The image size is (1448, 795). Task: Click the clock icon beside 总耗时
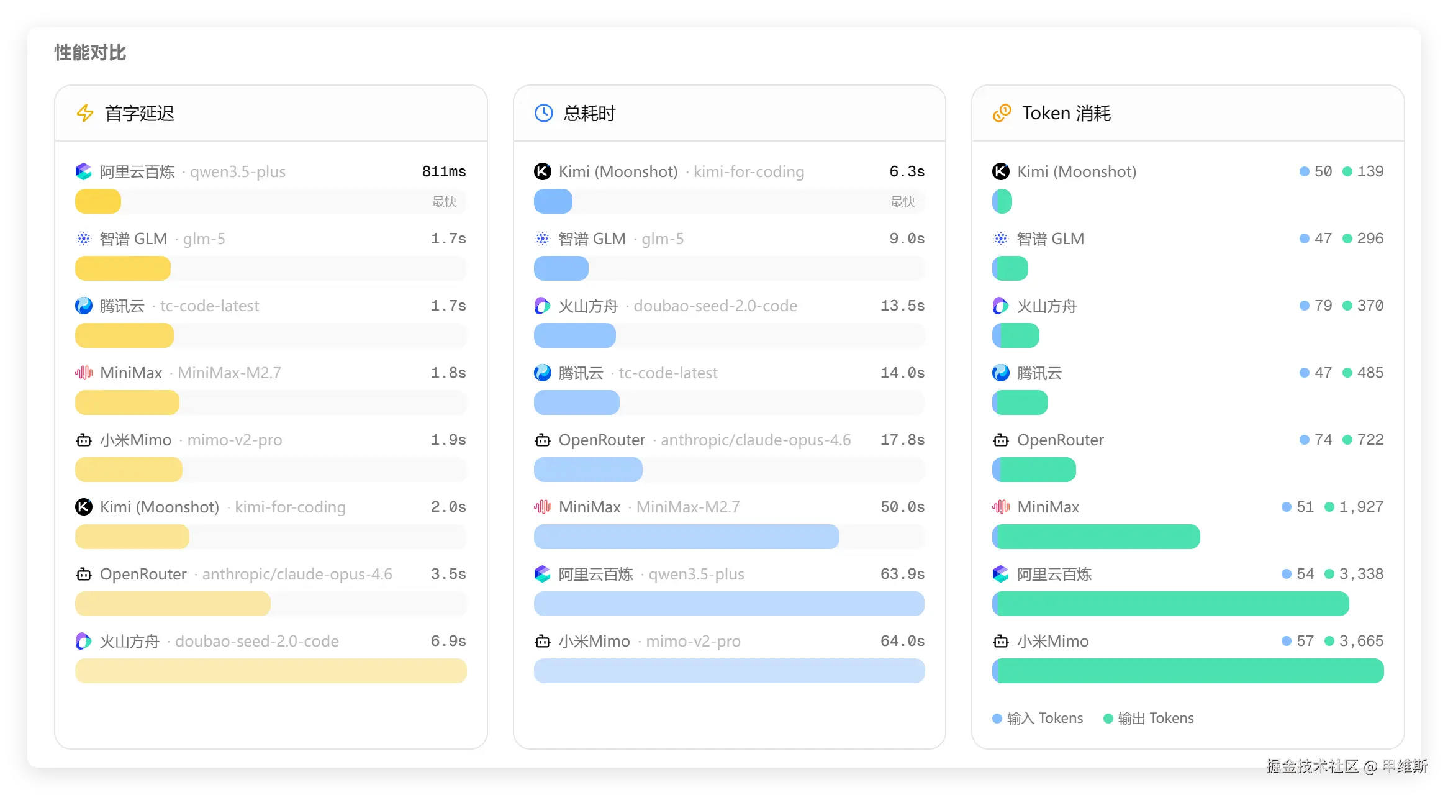[x=543, y=113]
